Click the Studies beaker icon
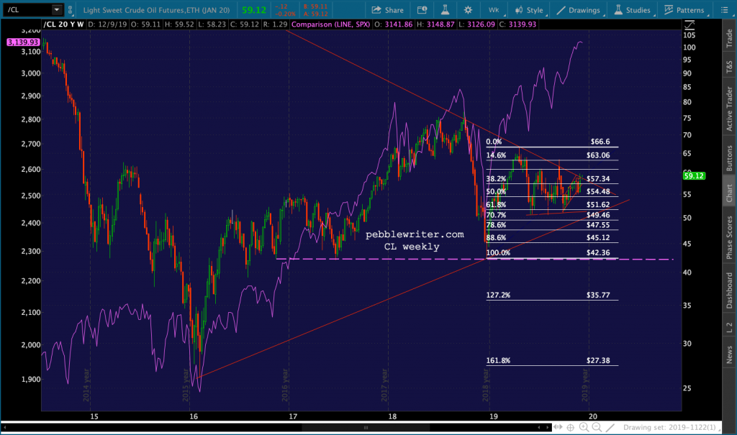Screen dimensions: 737x435 [x=618, y=10]
